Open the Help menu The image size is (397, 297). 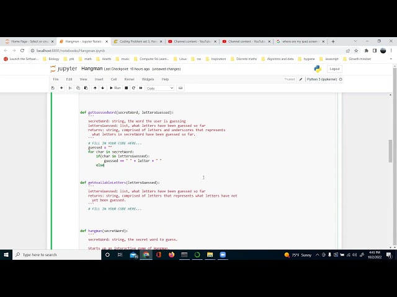point(165,79)
